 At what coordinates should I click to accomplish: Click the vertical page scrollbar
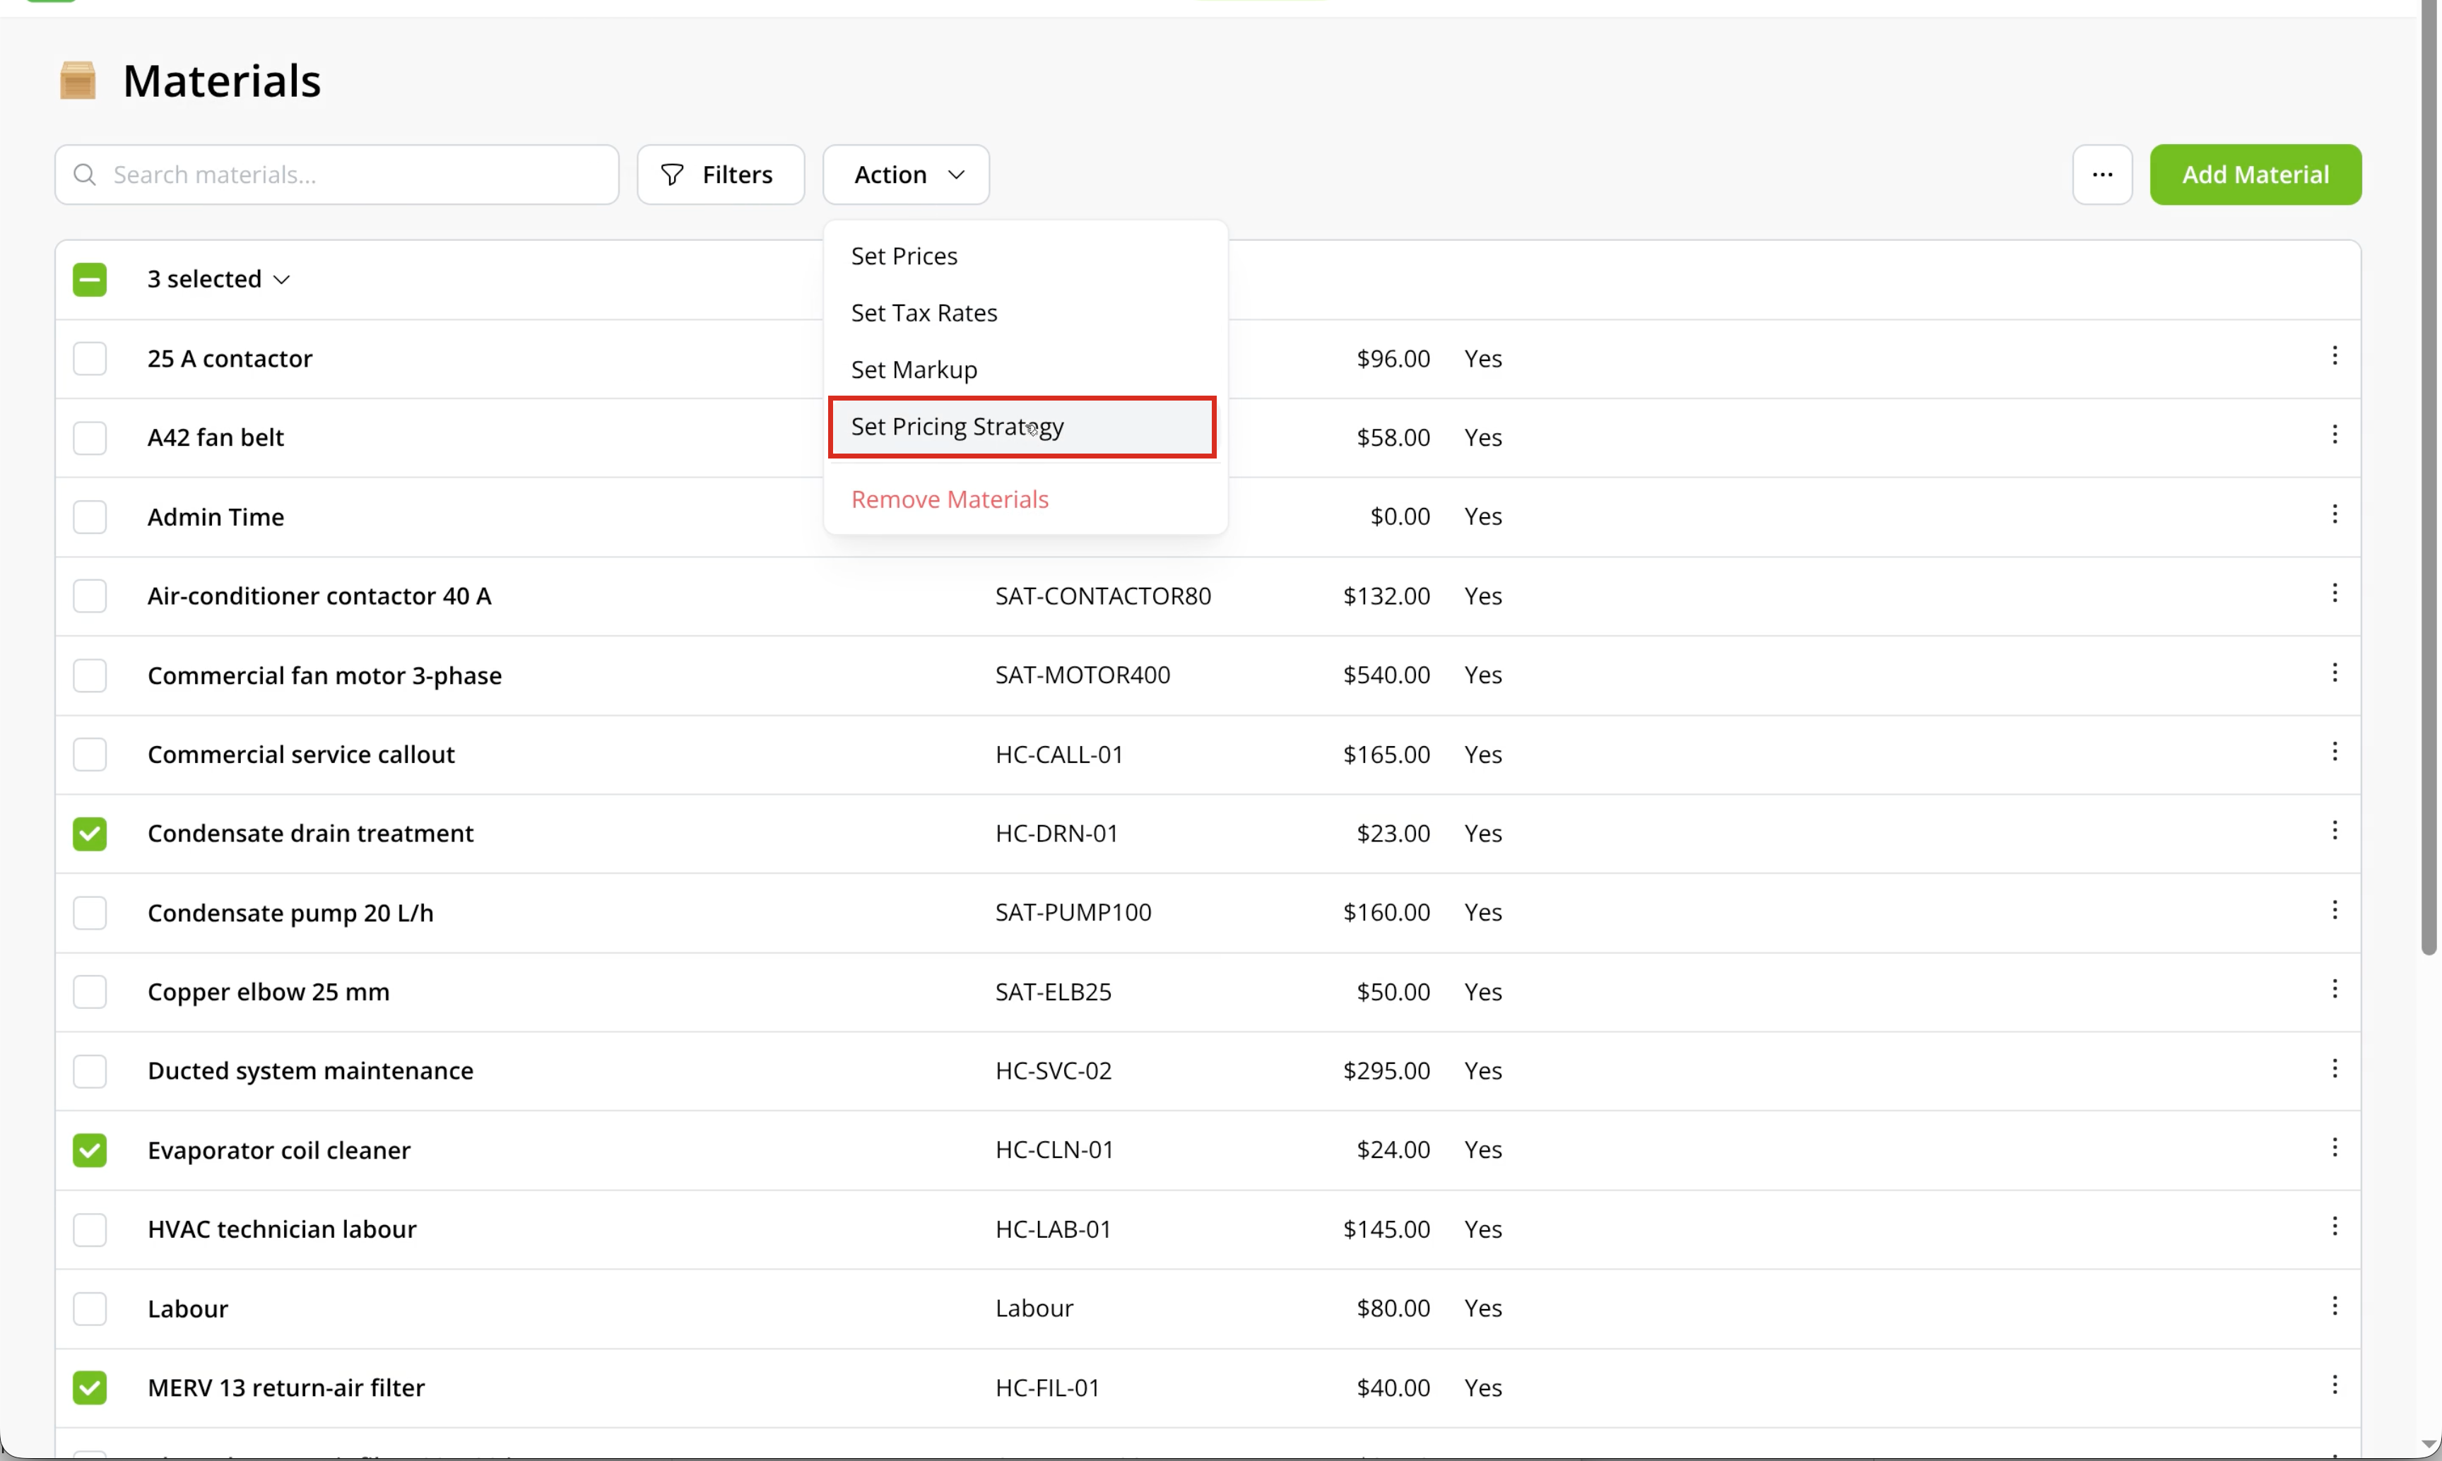coord(2429,478)
